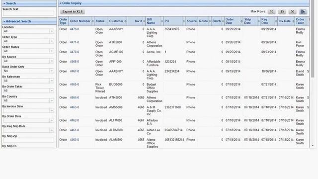Open order 4467-0 link
The height and width of the screenshot is (179, 318).
[x=75, y=72]
